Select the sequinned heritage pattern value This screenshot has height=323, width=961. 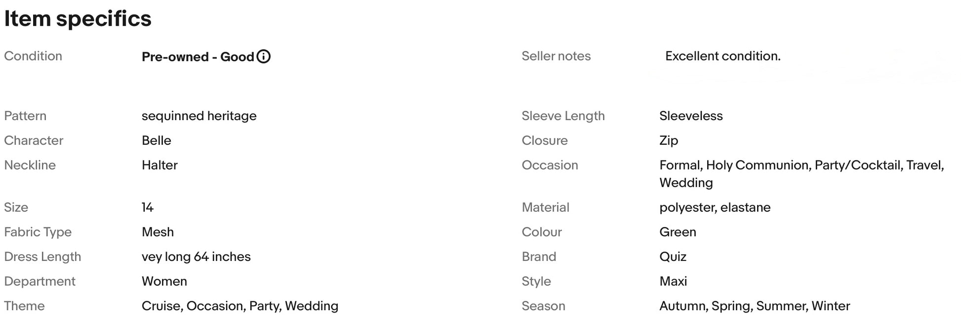point(199,116)
